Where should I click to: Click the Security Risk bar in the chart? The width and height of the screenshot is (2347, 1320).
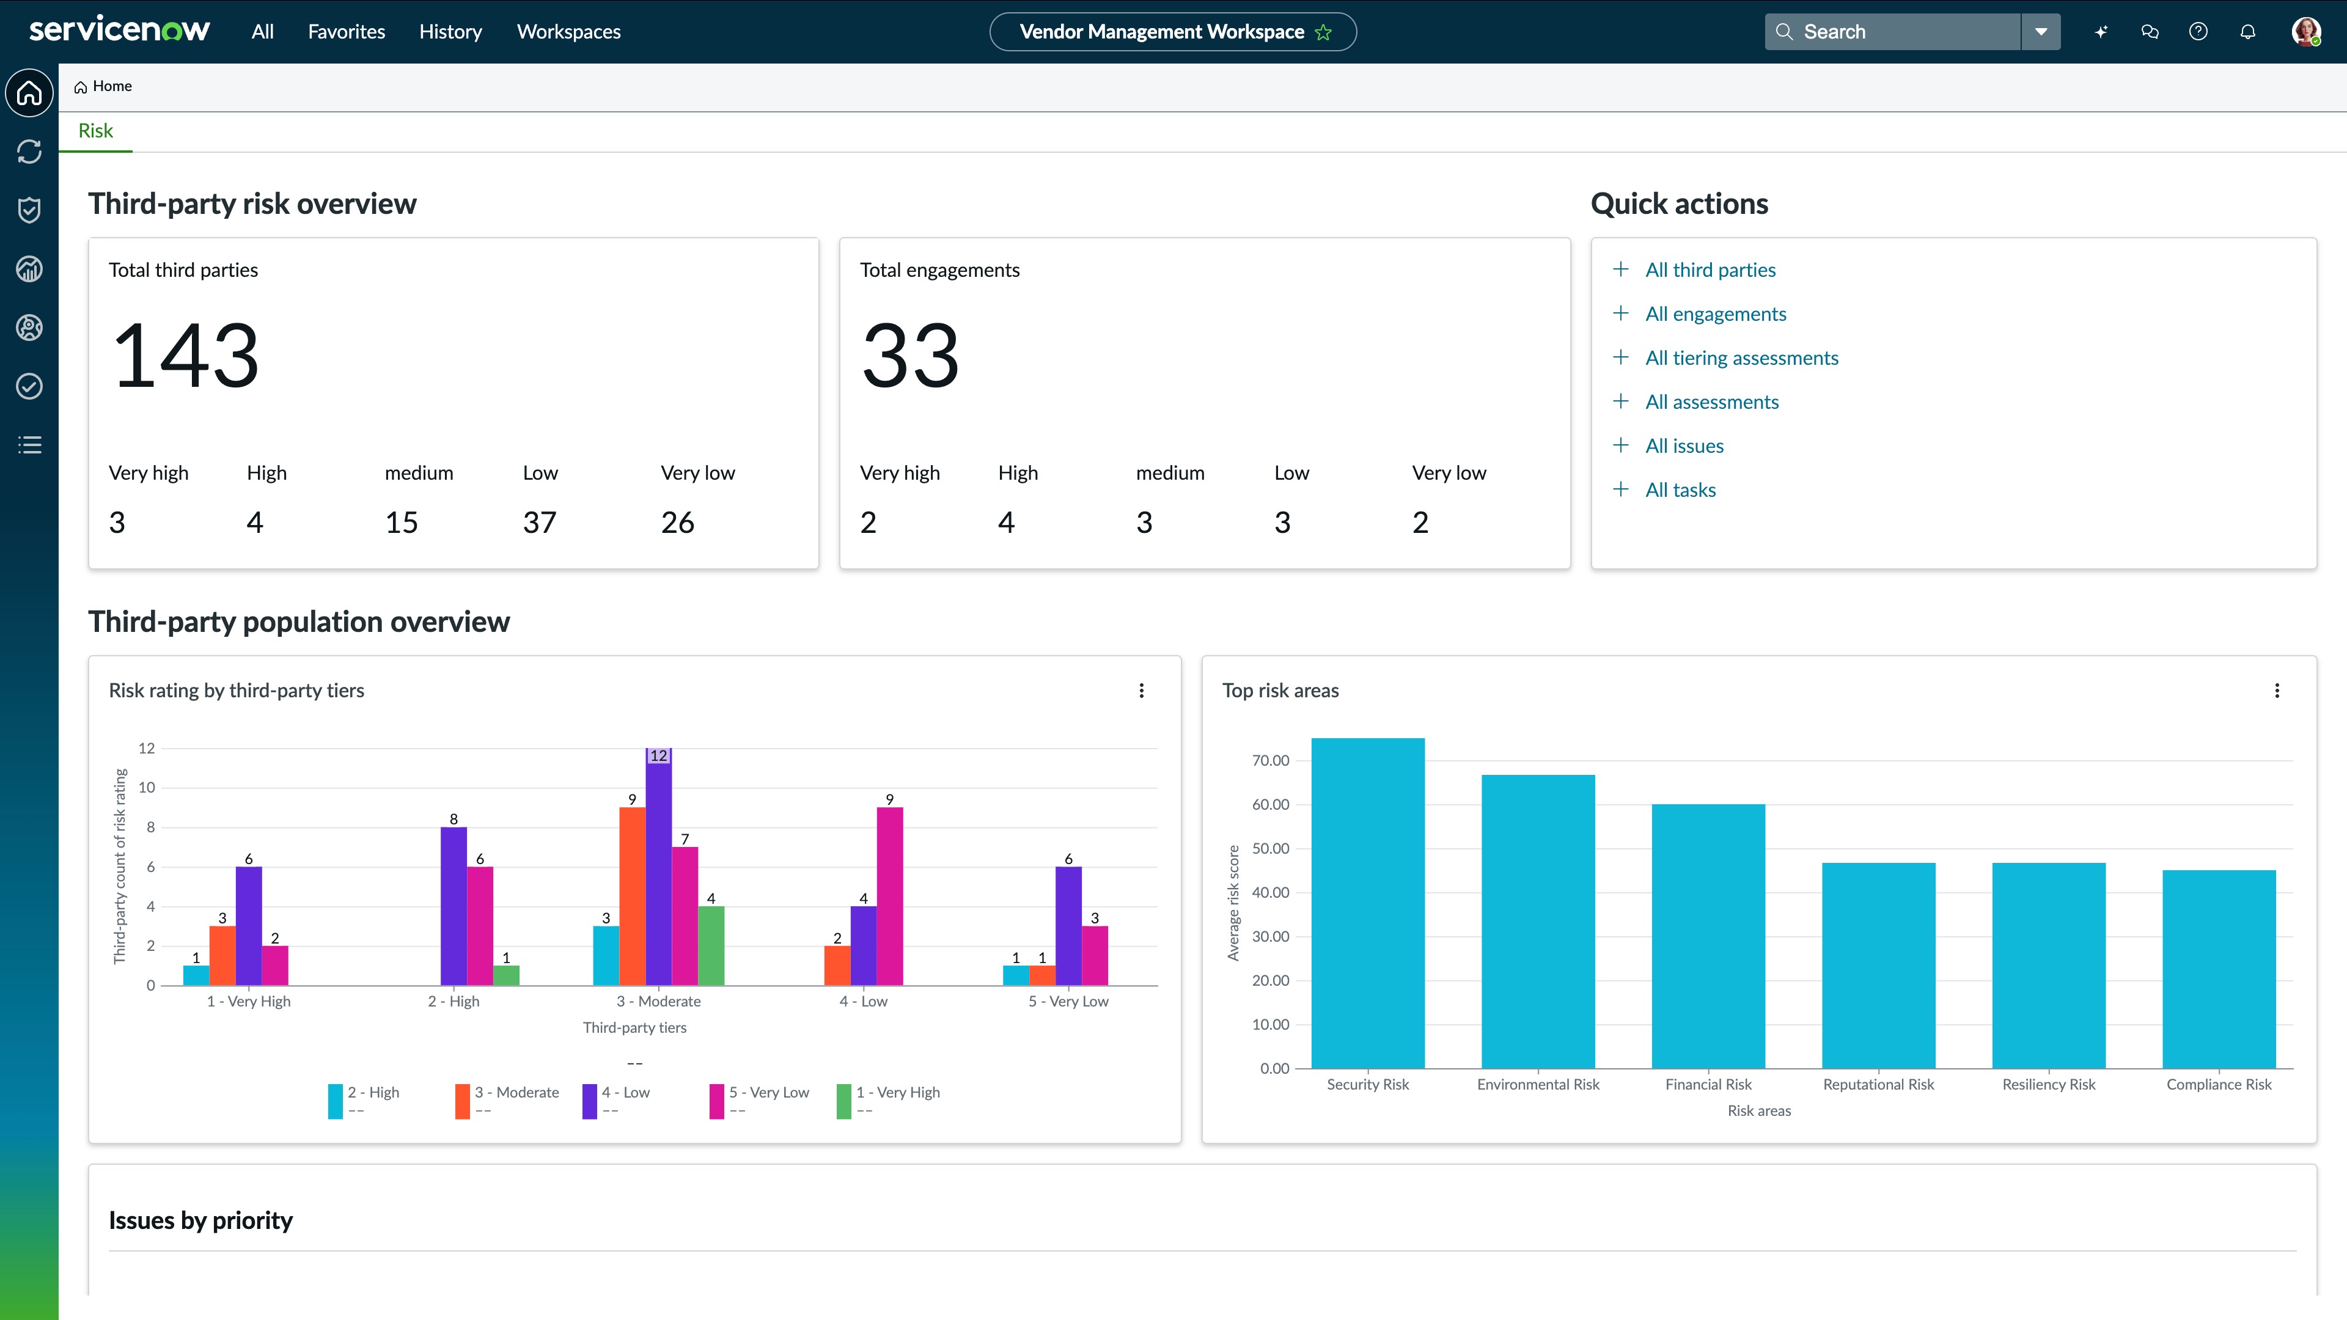1368,902
